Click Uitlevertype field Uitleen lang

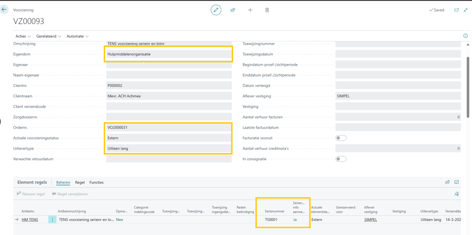click(x=169, y=148)
